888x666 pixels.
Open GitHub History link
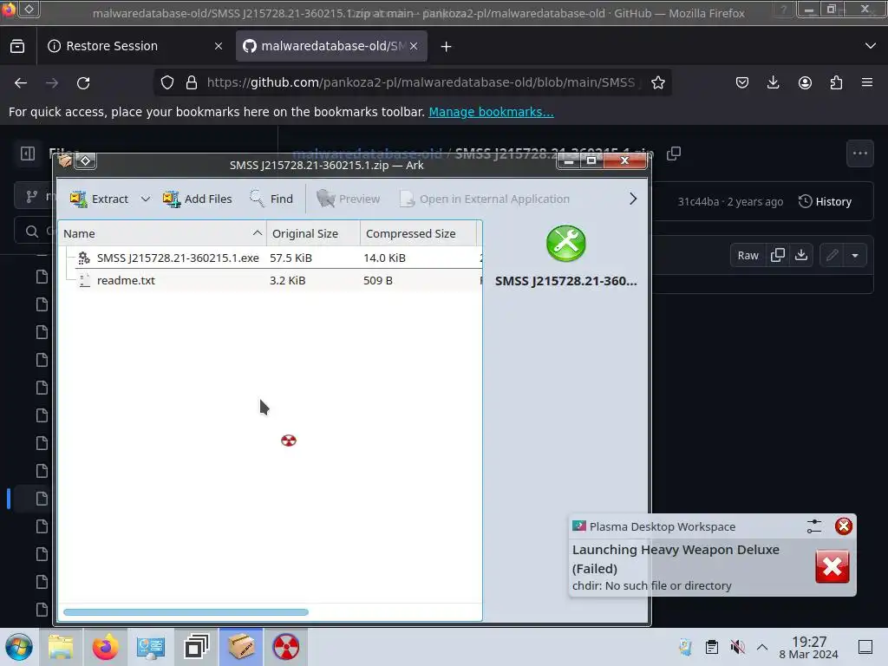click(x=825, y=201)
